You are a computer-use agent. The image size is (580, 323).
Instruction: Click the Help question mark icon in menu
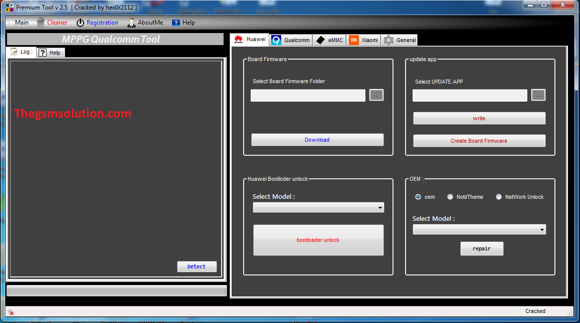tap(176, 23)
